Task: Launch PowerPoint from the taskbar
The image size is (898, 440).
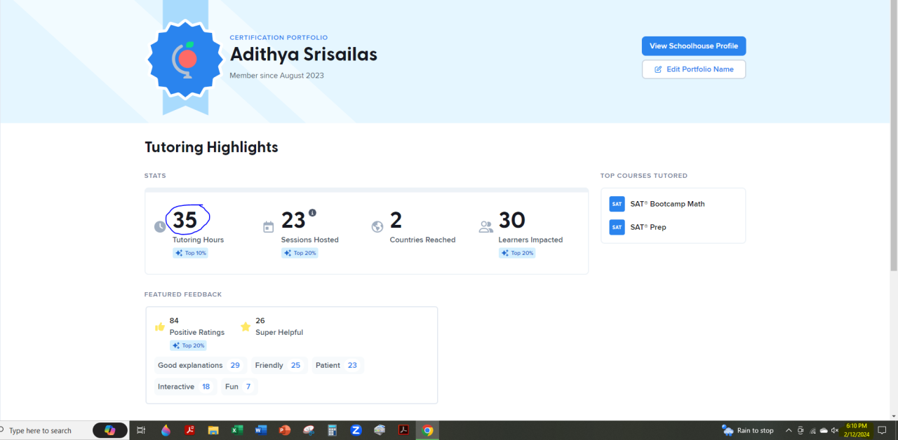Action: (x=285, y=430)
